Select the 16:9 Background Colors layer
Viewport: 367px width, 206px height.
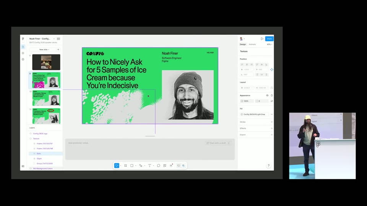(x=42, y=168)
